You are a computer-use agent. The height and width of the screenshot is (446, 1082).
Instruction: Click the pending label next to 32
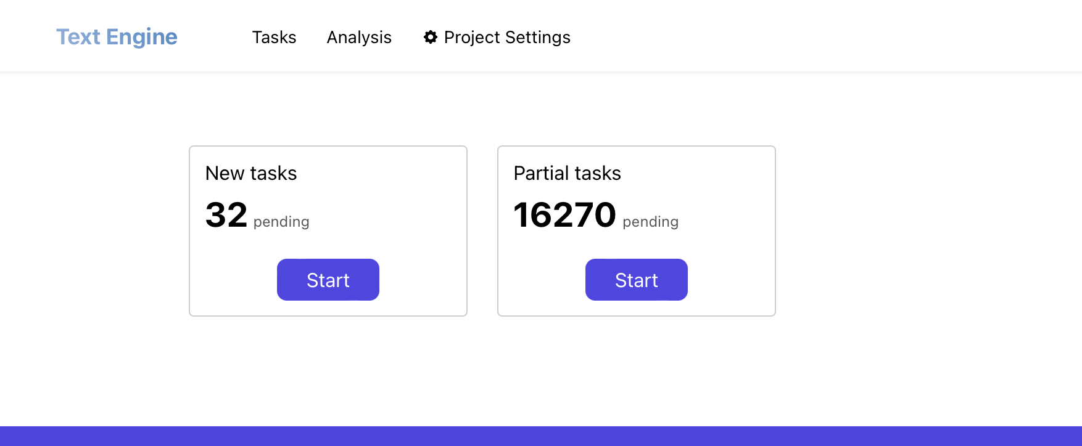pyautogui.click(x=281, y=222)
